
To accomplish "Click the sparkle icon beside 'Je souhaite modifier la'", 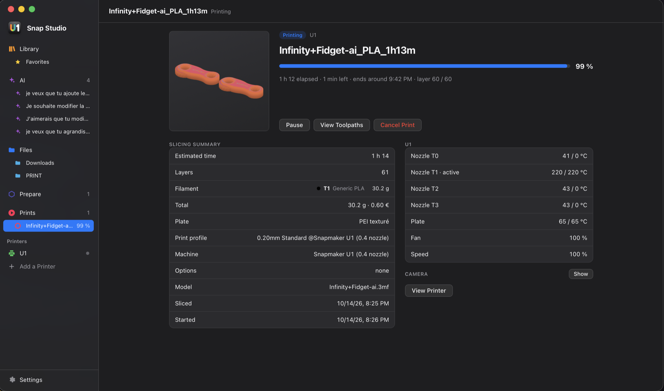I will 18,106.
